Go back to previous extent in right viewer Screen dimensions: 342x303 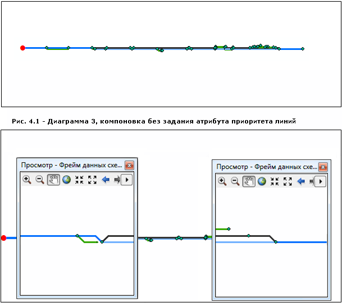(301, 181)
